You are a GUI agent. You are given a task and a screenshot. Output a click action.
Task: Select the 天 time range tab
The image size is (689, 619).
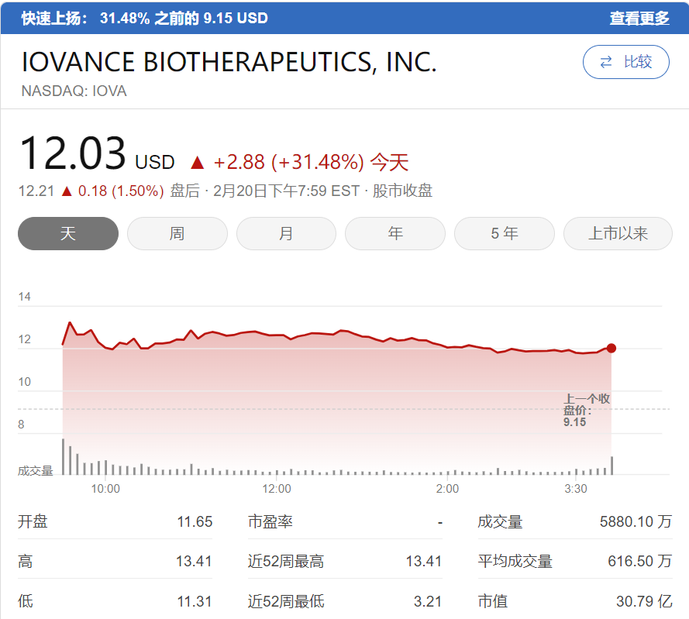pyautogui.click(x=68, y=233)
